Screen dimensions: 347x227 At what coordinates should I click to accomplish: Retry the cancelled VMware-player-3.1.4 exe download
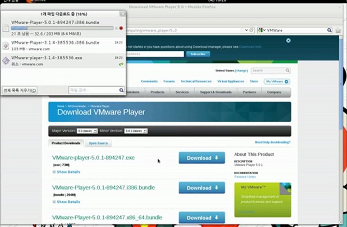[121, 64]
